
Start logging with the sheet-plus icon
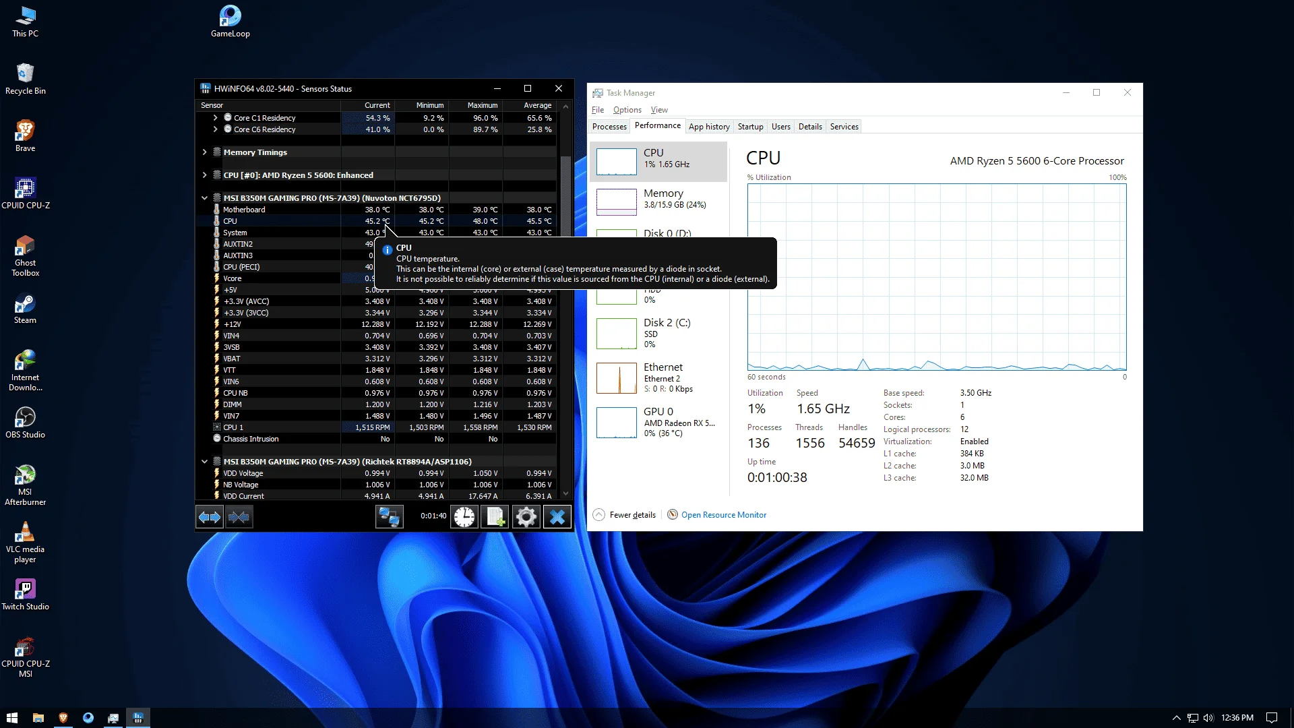tap(495, 517)
